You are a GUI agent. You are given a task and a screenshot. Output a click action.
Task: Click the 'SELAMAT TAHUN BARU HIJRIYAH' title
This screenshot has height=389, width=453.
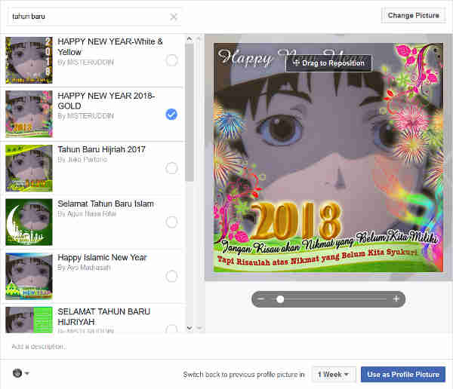point(104,317)
